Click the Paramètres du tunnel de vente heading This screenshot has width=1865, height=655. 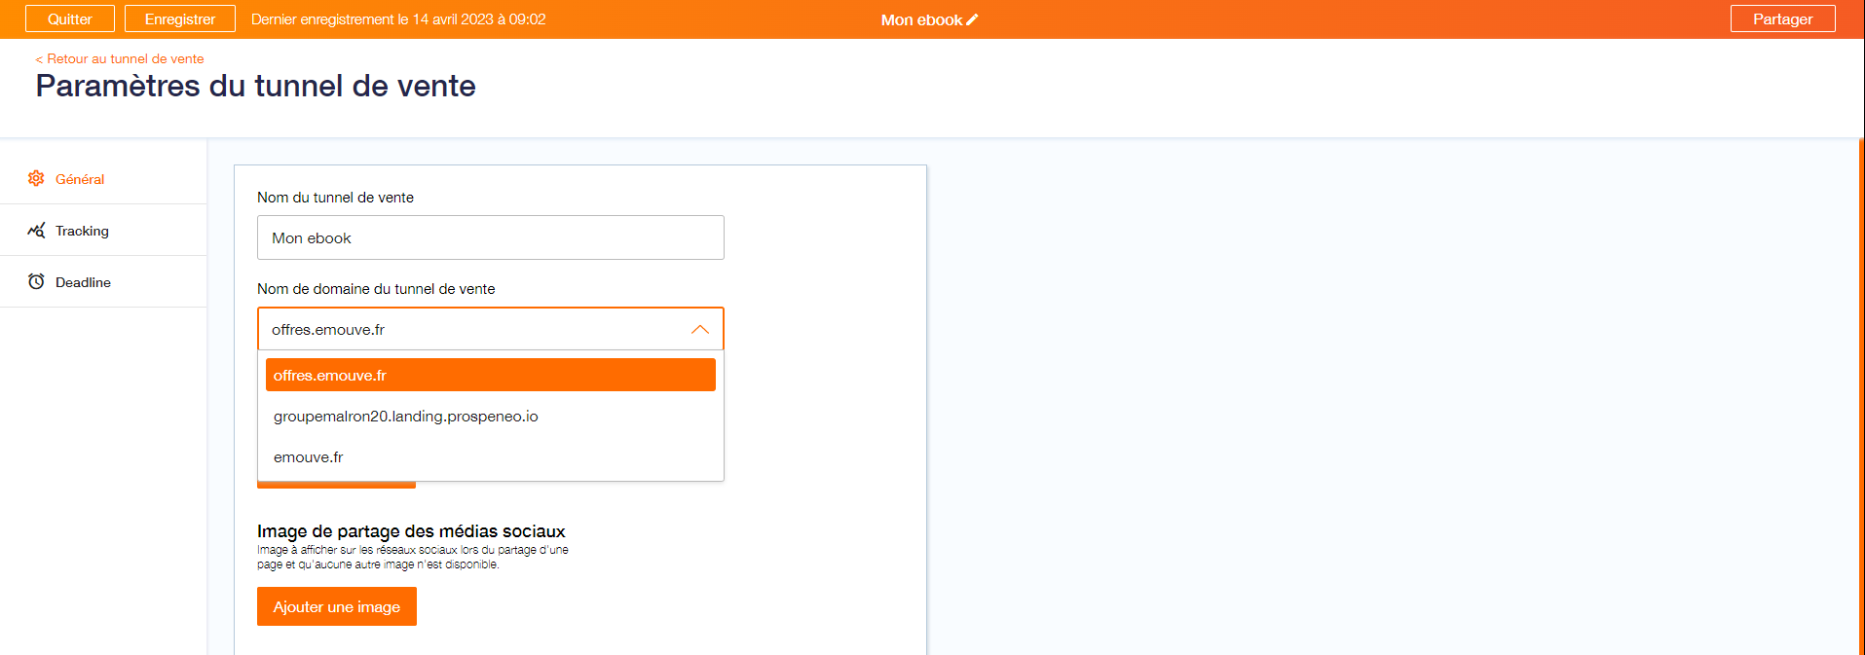256,86
